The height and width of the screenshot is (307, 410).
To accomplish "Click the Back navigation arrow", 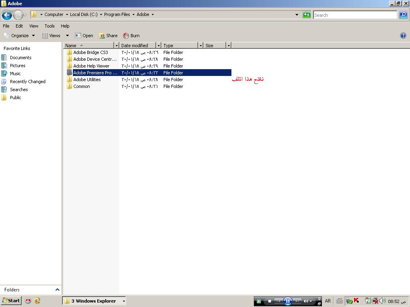I will click(7, 15).
